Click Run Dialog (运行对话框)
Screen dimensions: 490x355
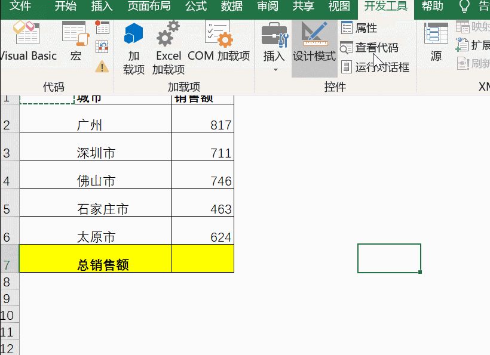(375, 67)
